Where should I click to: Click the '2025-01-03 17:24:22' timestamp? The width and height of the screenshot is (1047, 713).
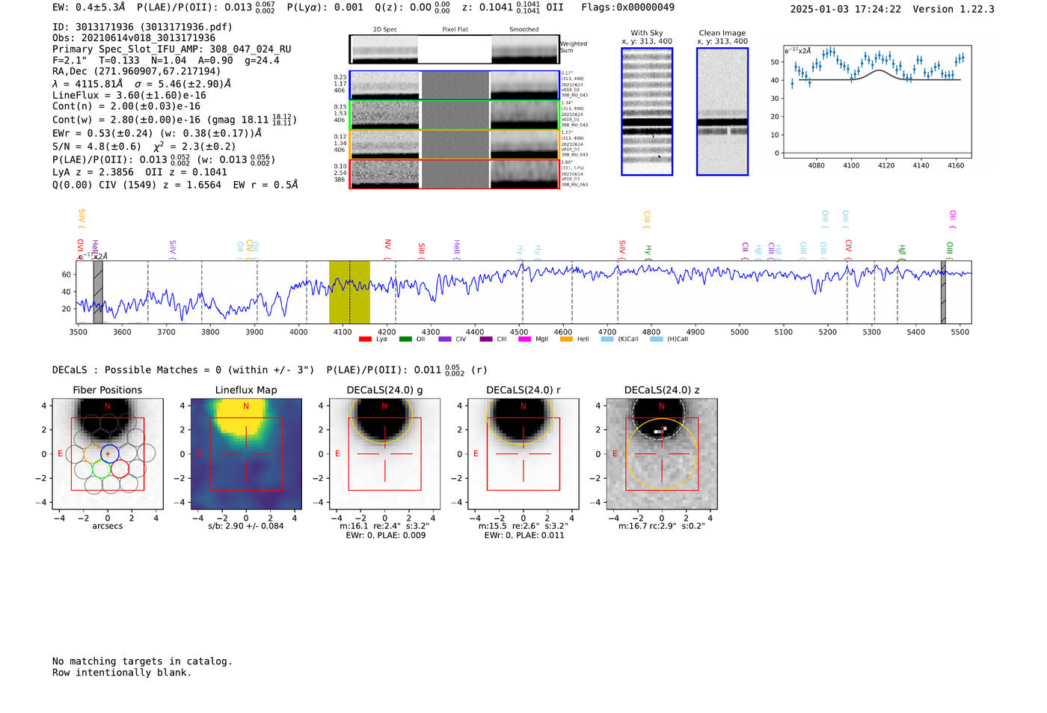pos(846,10)
